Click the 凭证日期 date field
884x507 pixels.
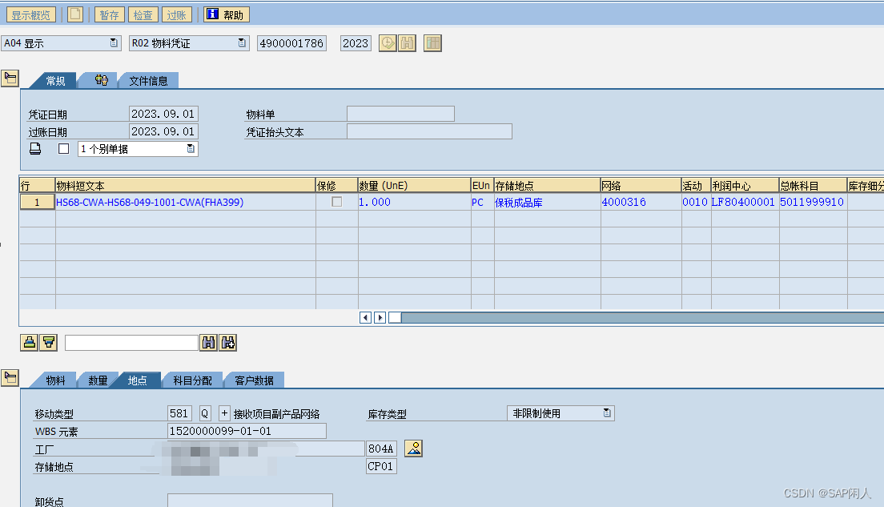[x=163, y=114]
